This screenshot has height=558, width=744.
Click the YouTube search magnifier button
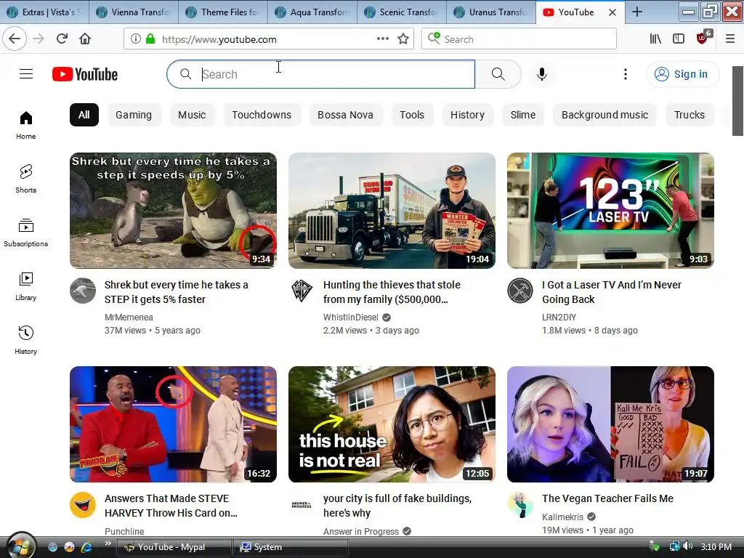pos(498,74)
